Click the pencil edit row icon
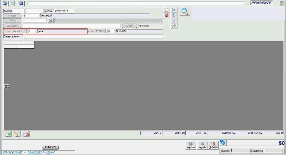This screenshot has height=155, width=286. (17, 134)
